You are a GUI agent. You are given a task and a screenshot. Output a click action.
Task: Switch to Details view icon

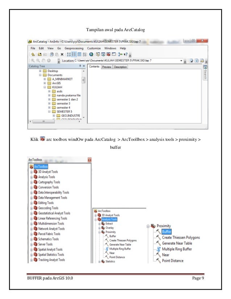[x=79, y=54]
